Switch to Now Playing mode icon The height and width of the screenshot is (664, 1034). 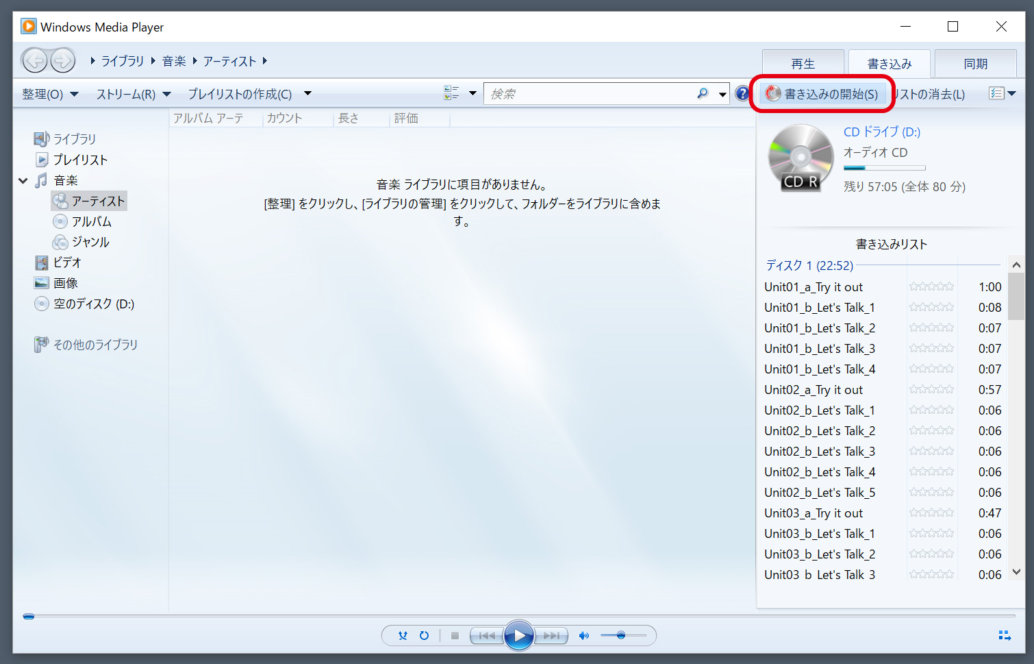click(x=1005, y=636)
